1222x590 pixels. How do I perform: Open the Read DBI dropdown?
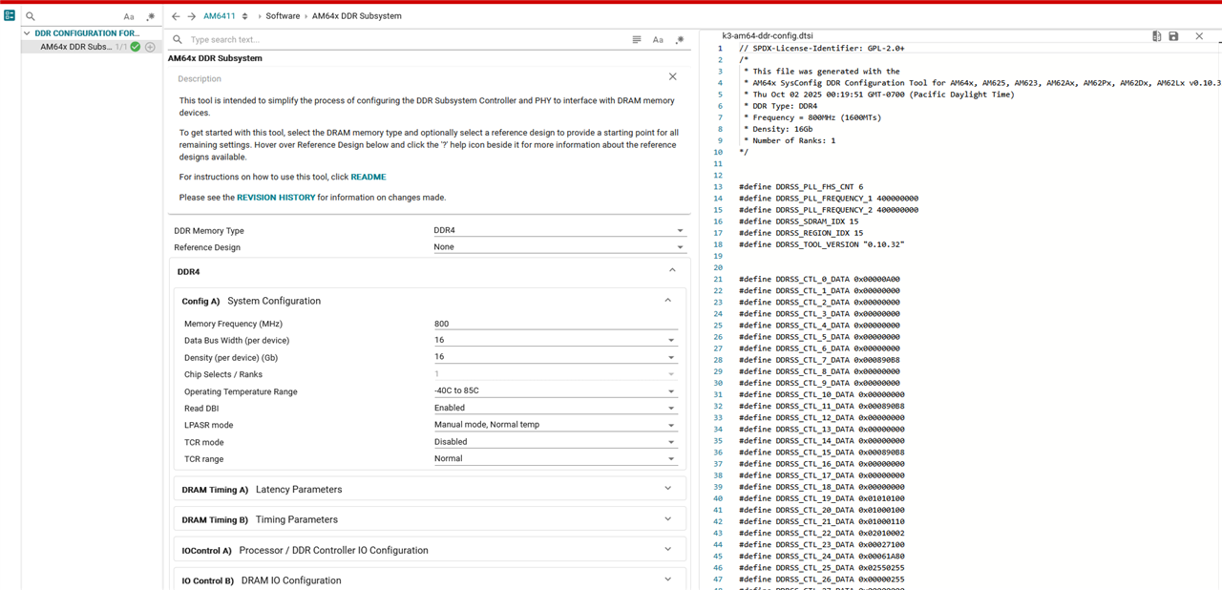click(x=555, y=409)
